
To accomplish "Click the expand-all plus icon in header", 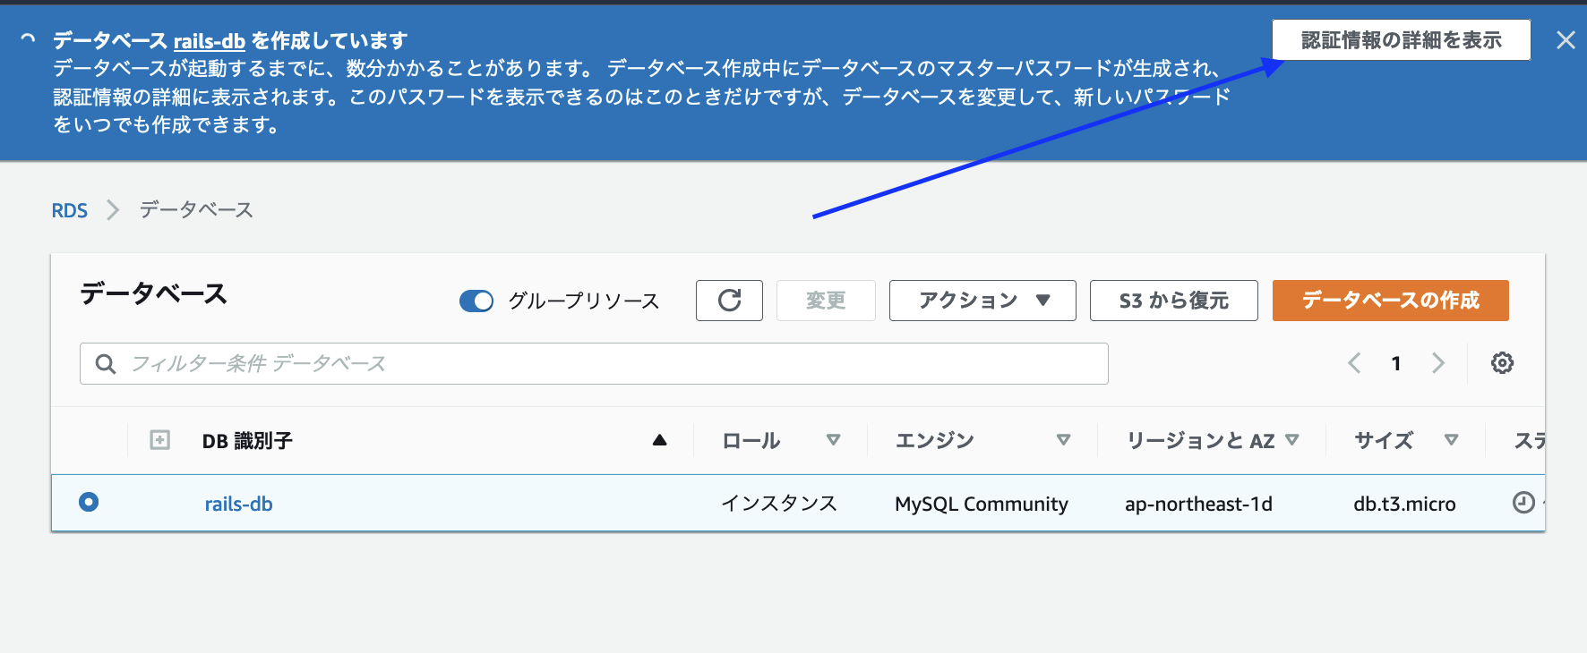I will (160, 440).
